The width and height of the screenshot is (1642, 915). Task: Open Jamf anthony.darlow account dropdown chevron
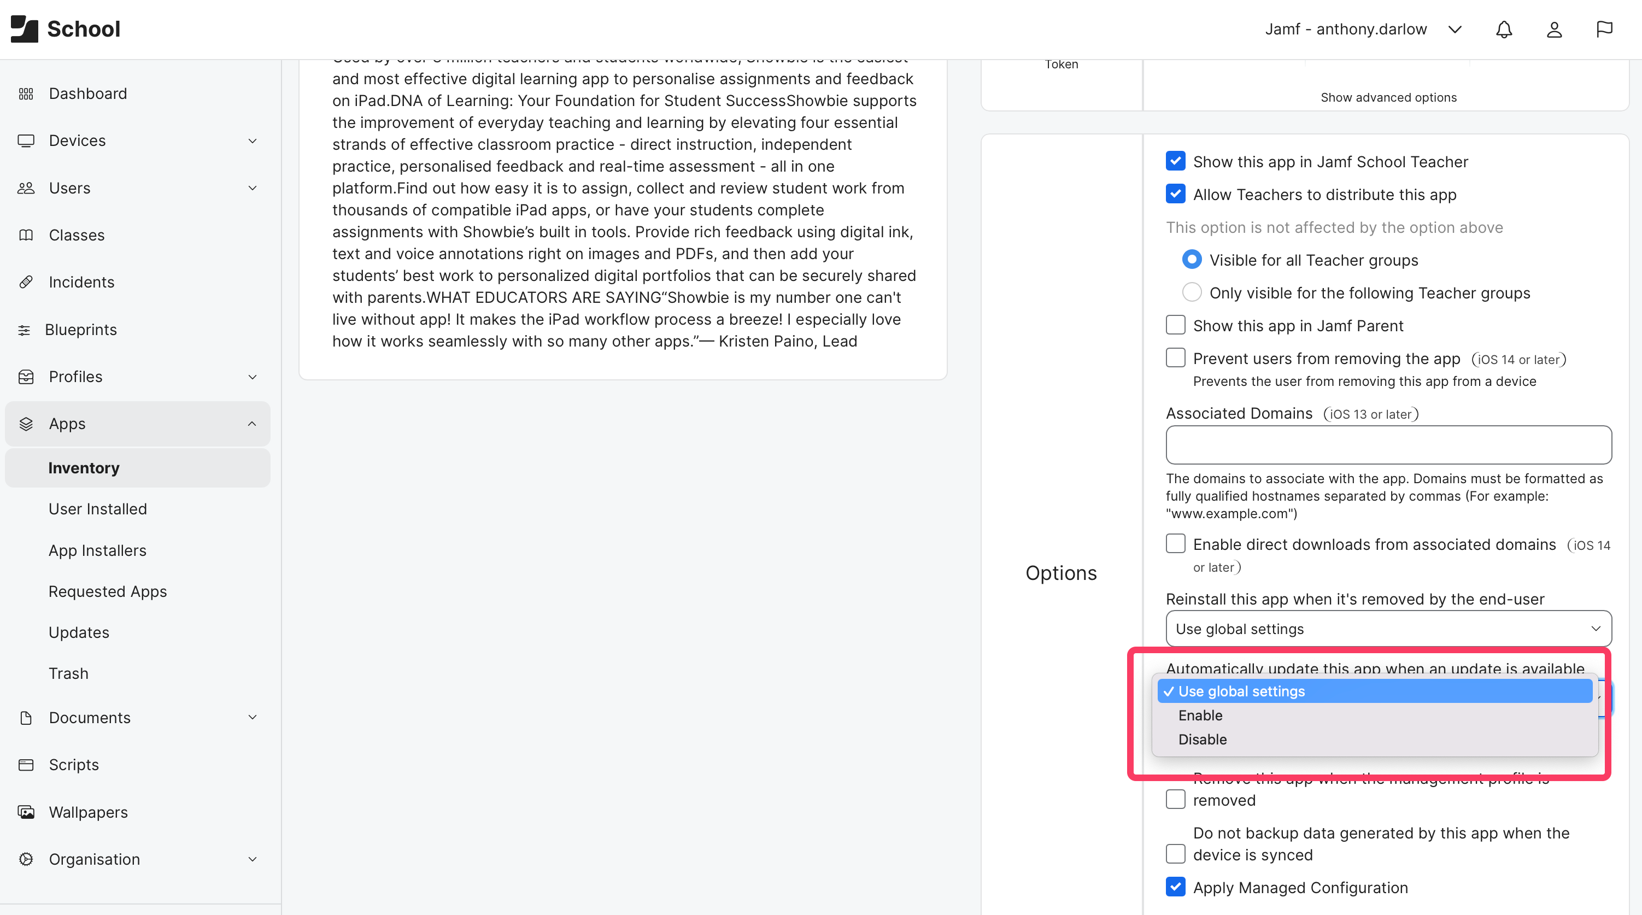point(1455,30)
